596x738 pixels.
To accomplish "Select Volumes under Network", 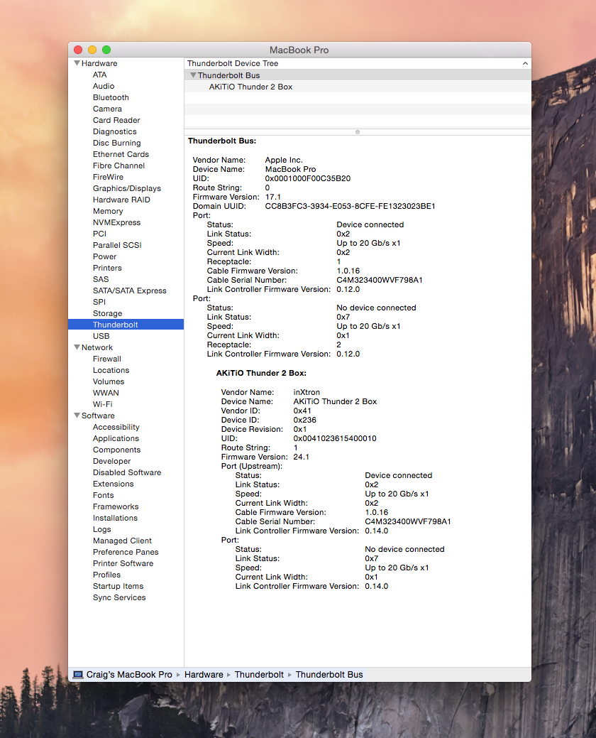I will tap(109, 381).
